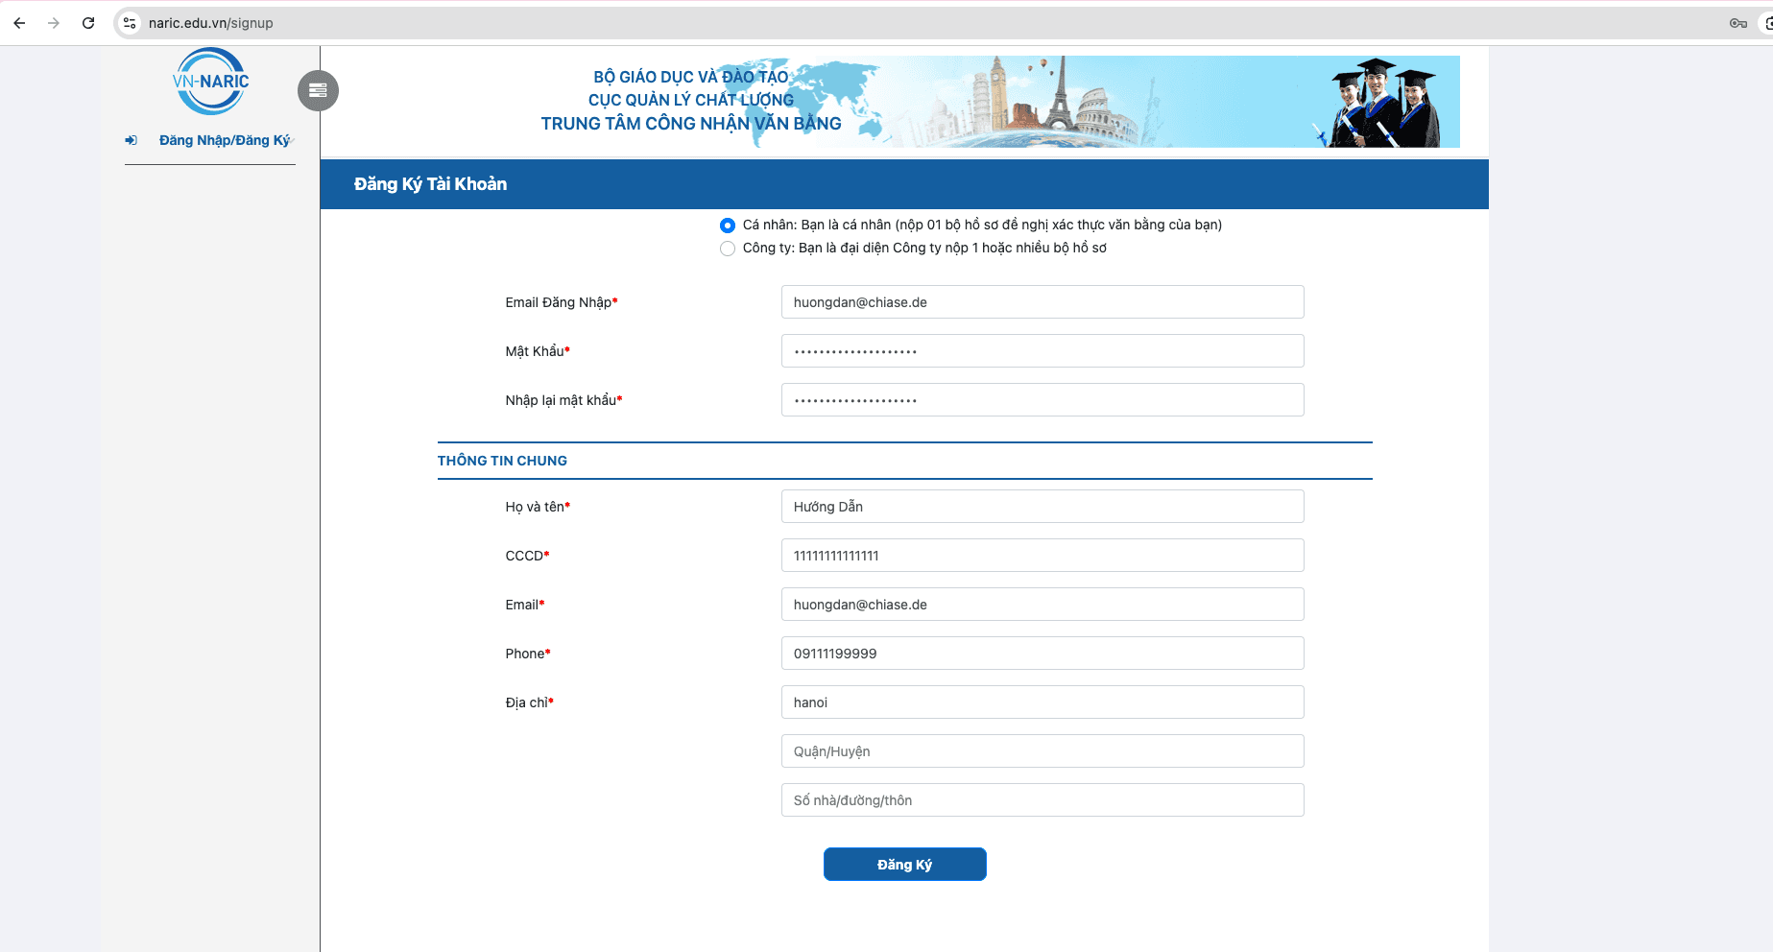The image size is (1773, 952).
Task: Click the VN-NARIC logo
Action: [x=210, y=82]
